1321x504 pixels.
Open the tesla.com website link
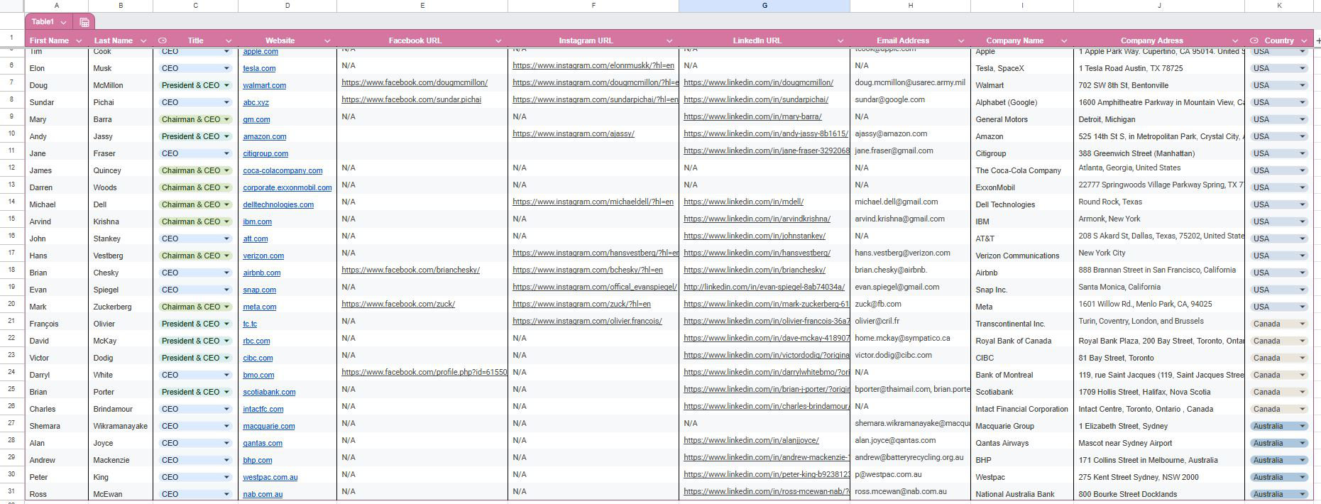pyautogui.click(x=259, y=68)
